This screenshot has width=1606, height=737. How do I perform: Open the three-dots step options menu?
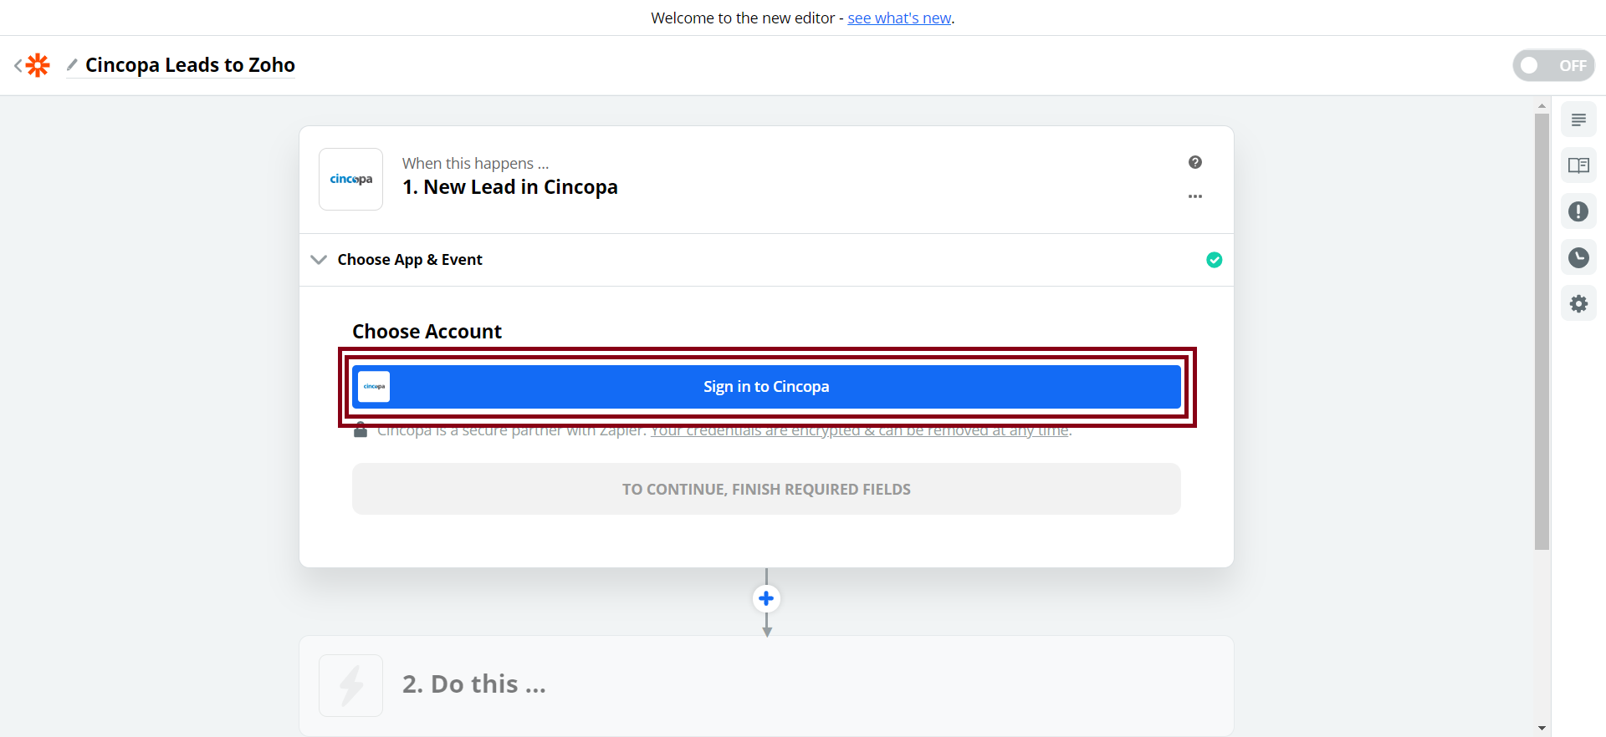coord(1195,196)
